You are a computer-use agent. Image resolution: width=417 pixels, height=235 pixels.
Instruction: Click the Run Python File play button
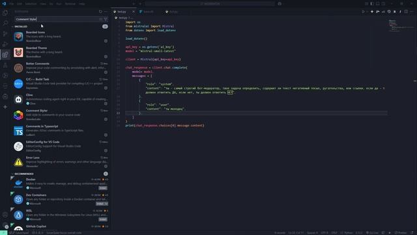coord(364,12)
